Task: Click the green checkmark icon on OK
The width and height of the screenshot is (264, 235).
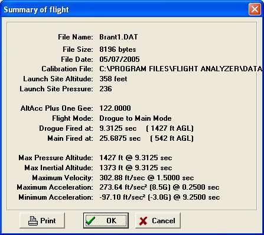Action: 90,221
